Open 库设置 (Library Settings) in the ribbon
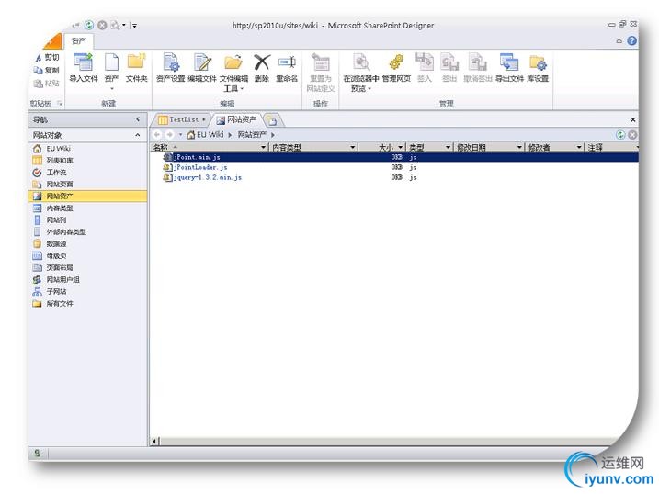The width and height of the screenshot is (659, 494). pos(538,67)
